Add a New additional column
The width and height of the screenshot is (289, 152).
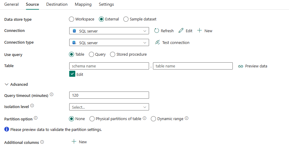[79, 142]
